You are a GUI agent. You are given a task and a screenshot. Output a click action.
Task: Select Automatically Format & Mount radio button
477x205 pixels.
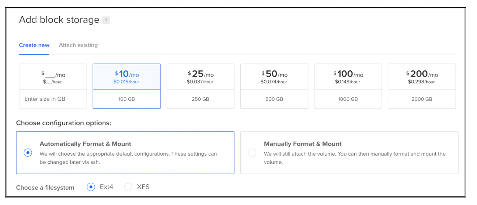28,153
